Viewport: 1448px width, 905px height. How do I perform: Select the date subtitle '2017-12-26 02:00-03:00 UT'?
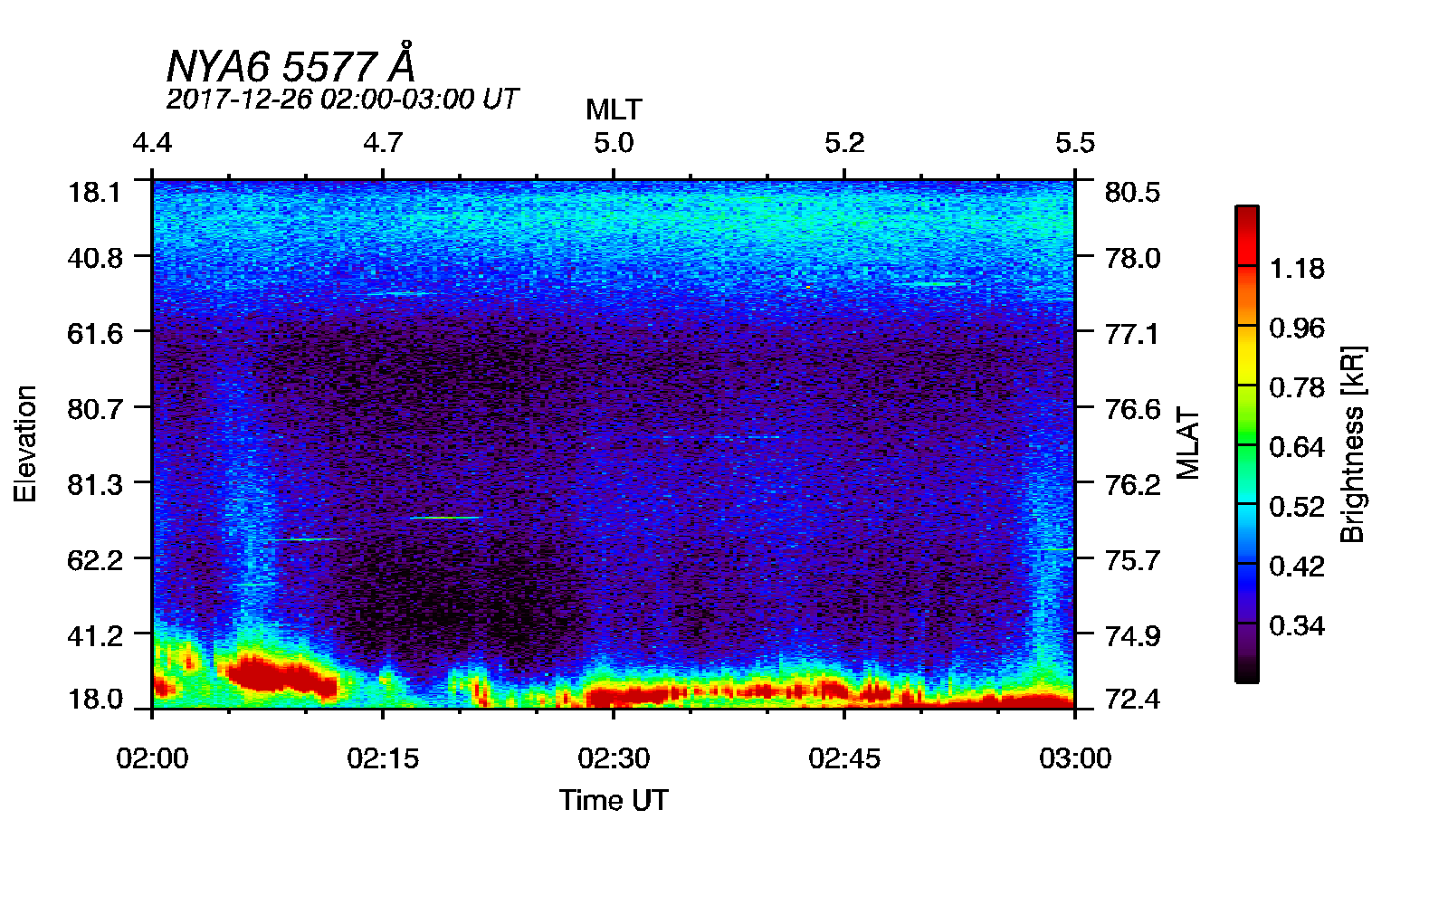click(x=342, y=99)
